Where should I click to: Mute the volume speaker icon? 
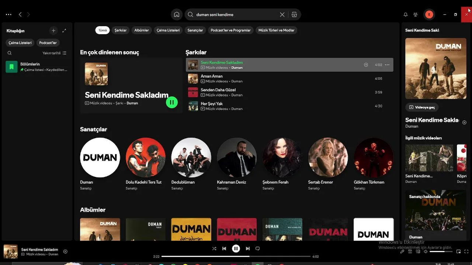click(x=426, y=252)
